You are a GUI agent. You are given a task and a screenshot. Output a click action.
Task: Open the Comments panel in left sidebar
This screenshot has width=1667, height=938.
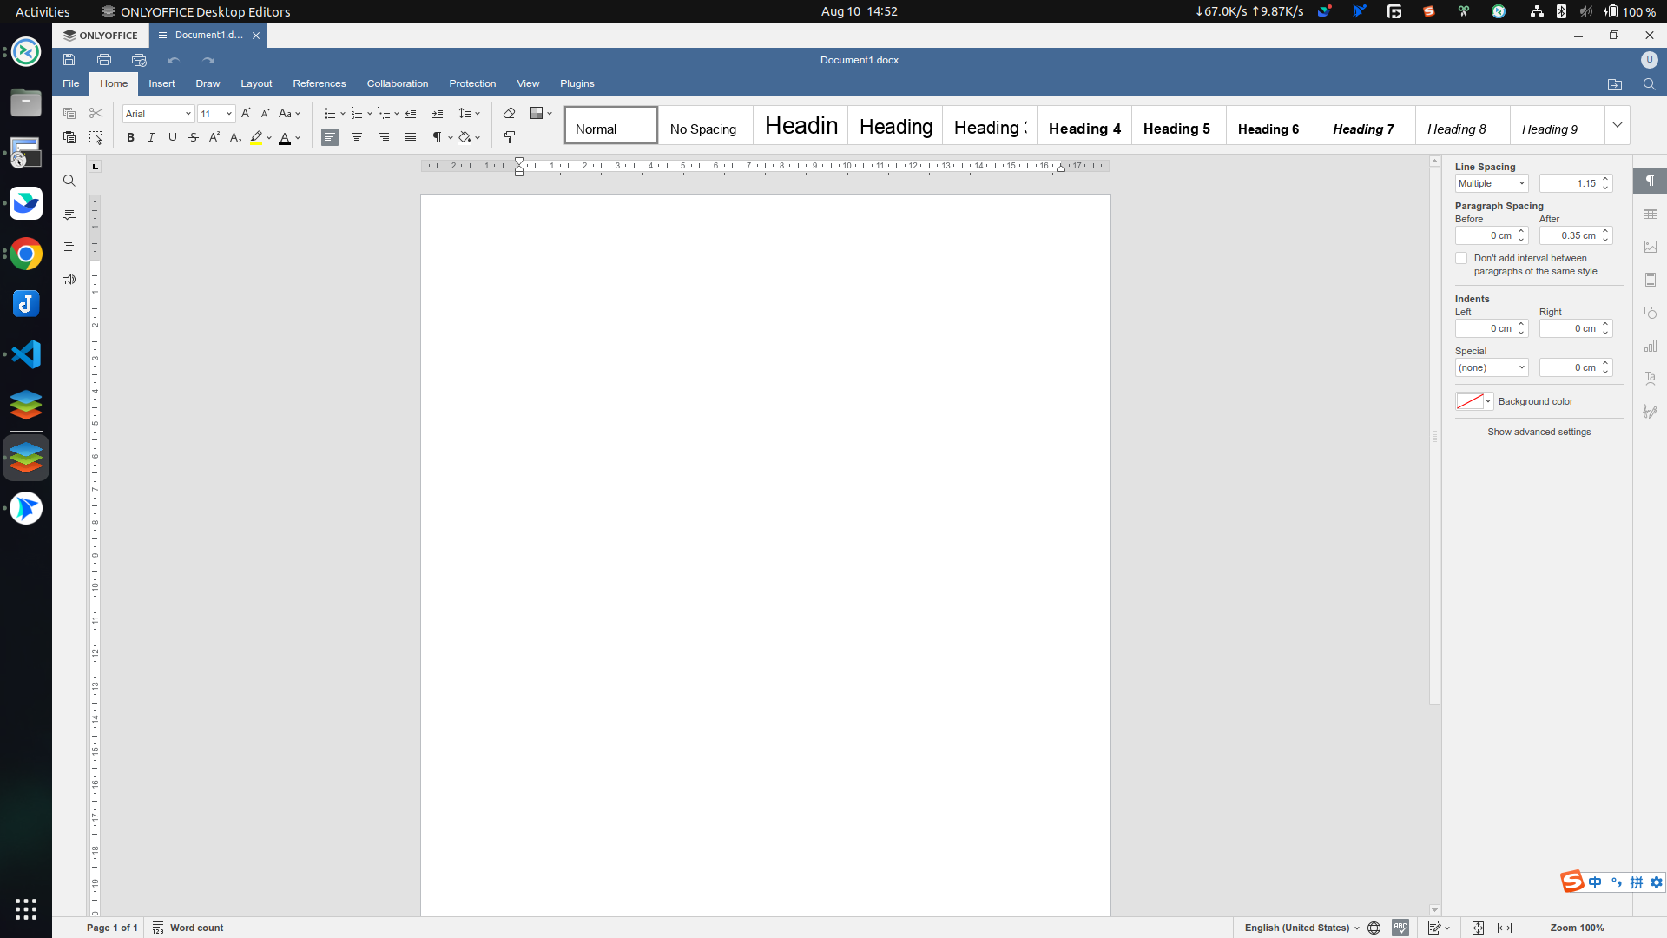[x=69, y=214]
